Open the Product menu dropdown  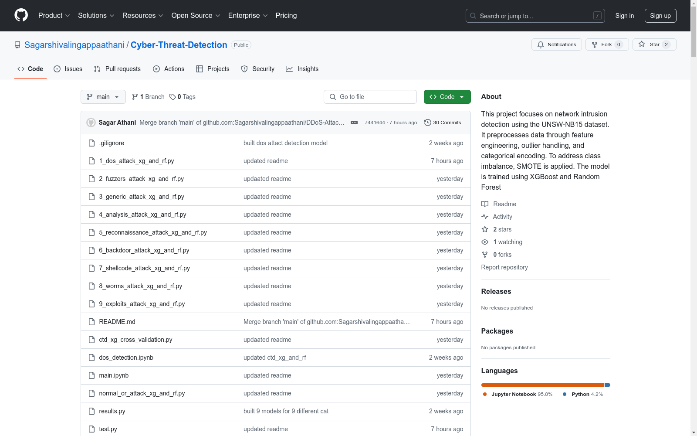point(54,15)
